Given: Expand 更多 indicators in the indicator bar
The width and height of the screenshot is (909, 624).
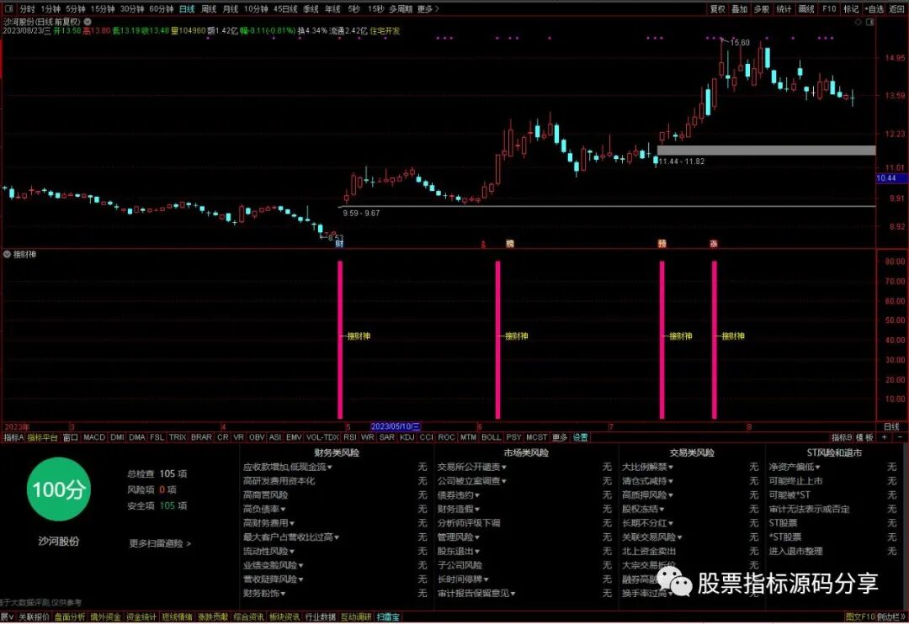Looking at the screenshot, I should [560, 437].
